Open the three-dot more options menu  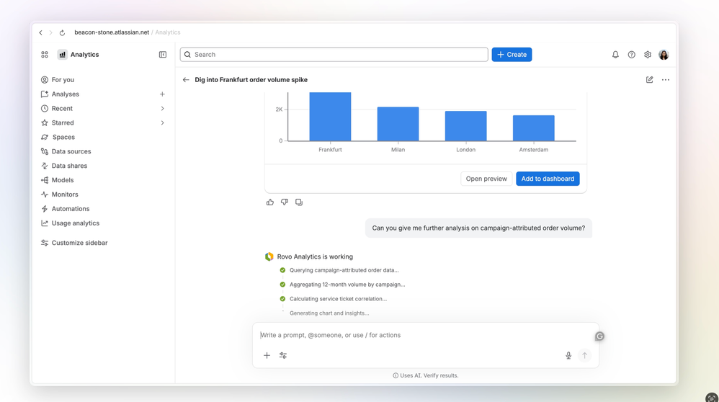click(x=666, y=80)
